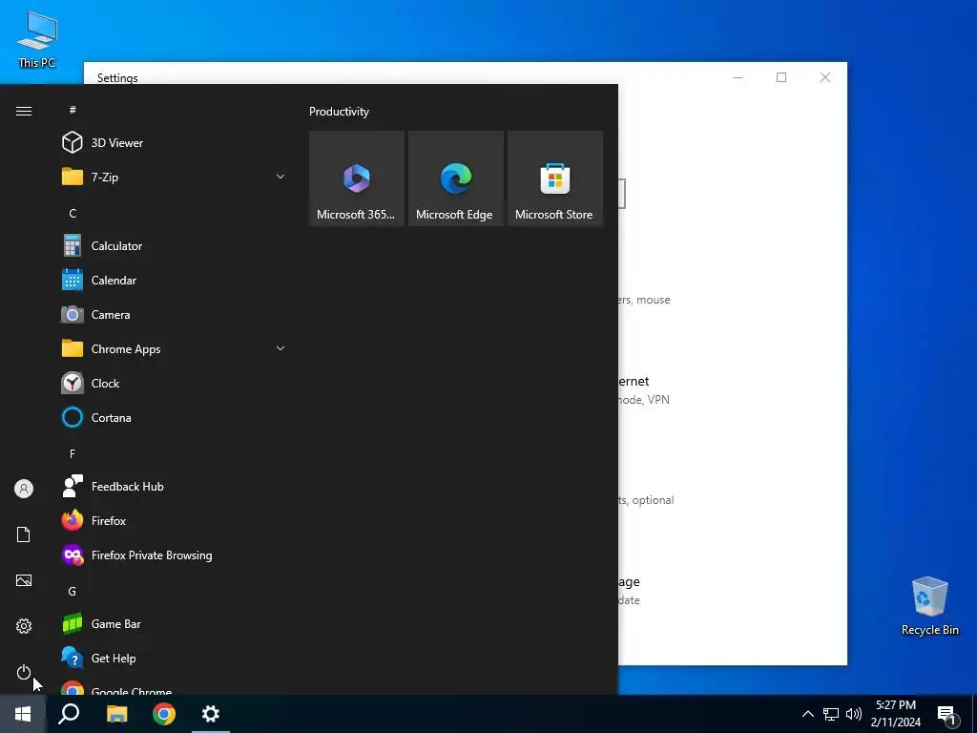Image resolution: width=977 pixels, height=733 pixels.
Task: Click the user account icon in Start sidebar
Action: (24, 489)
